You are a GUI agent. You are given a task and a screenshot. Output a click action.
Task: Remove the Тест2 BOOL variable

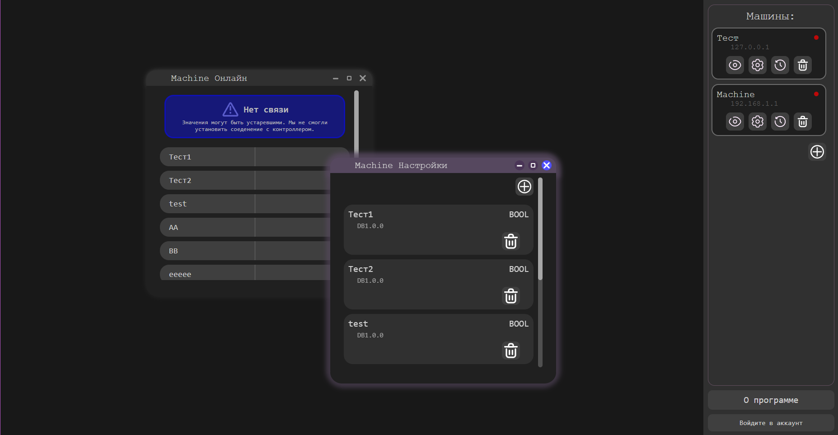click(511, 296)
